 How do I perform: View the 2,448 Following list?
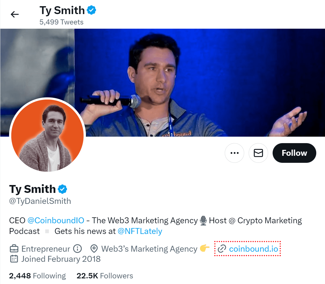click(37, 276)
